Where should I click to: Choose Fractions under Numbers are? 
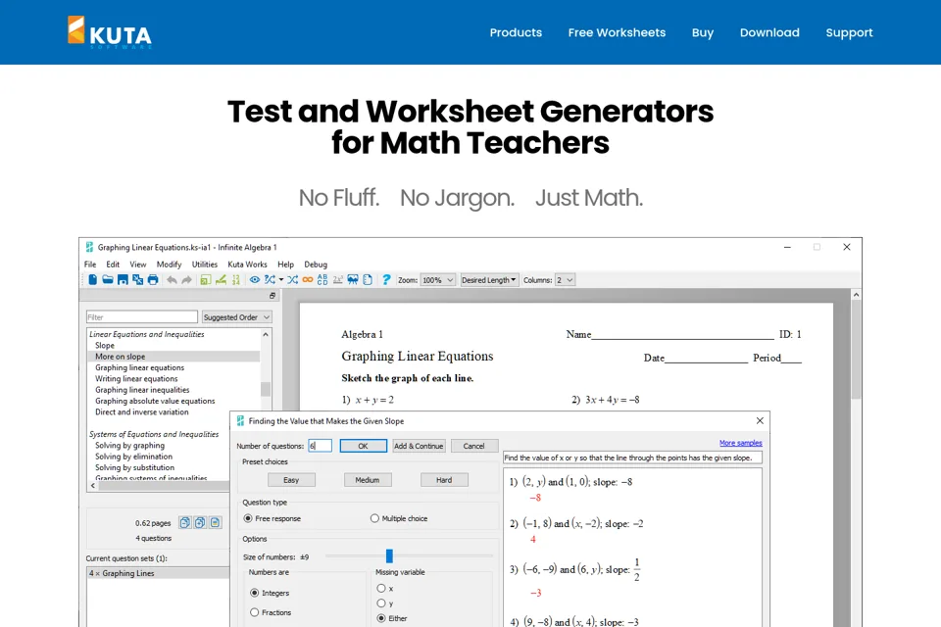pyautogui.click(x=255, y=612)
